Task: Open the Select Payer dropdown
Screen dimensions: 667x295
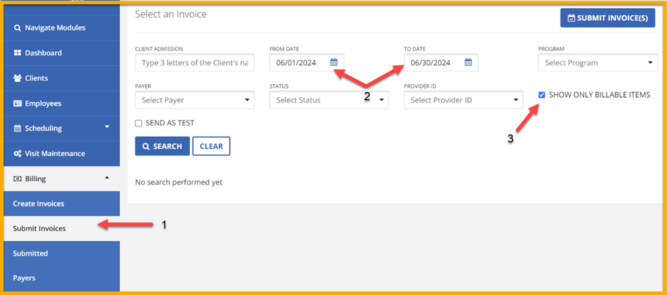Action: click(x=195, y=100)
